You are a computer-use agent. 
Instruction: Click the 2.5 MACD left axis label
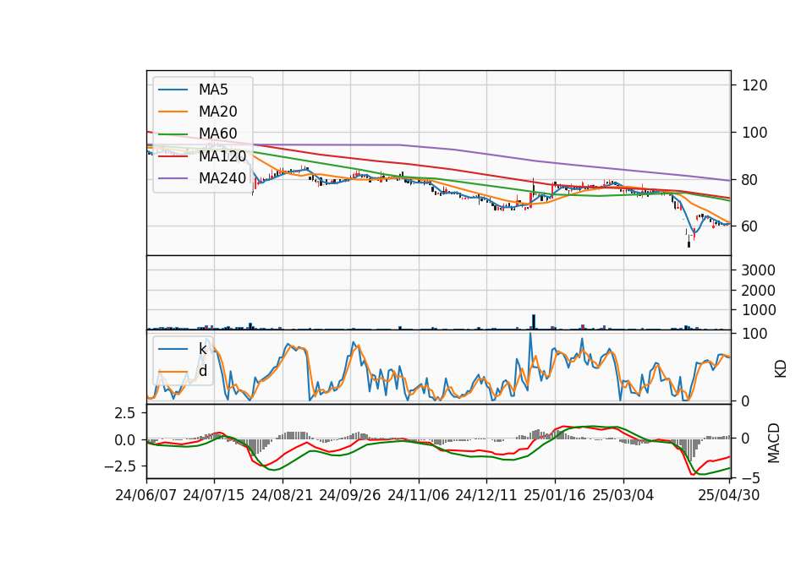coord(124,413)
